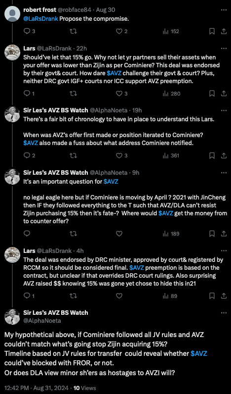Like robert frost's Aug 30 tweet
Image resolution: width=231 pixels, height=394 pixels.
click(122, 31)
